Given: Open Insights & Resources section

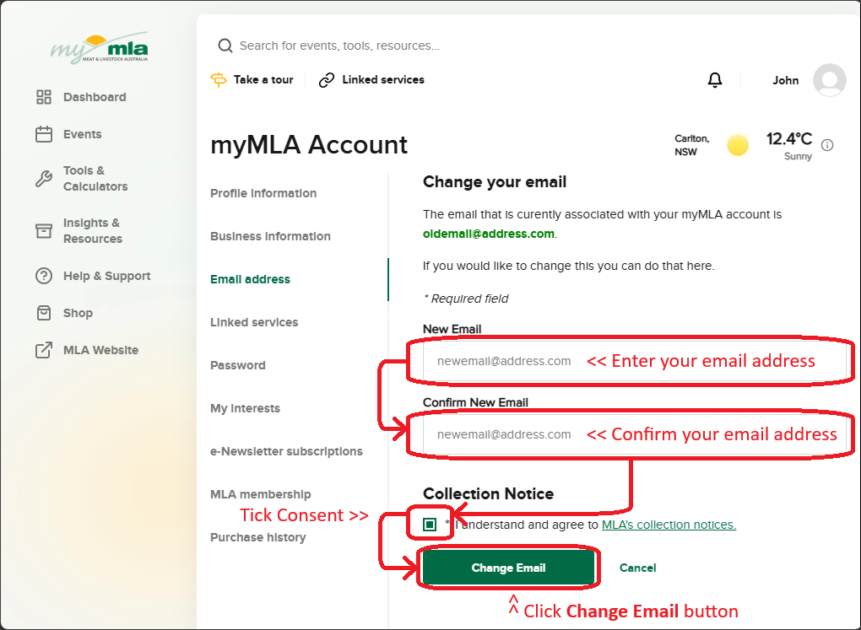Looking at the screenshot, I should 92,230.
